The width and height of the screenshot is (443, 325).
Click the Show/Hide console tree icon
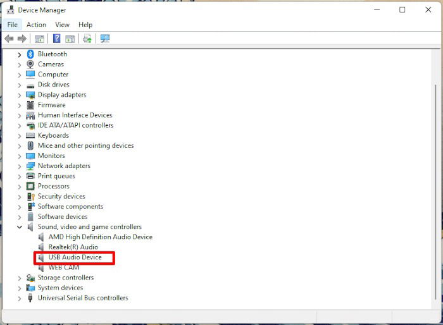pyautogui.click(x=39, y=39)
